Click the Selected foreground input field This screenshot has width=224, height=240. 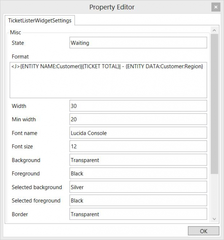[138, 200]
